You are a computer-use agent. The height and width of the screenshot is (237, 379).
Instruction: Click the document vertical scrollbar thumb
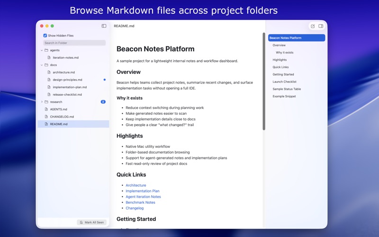click(x=264, y=81)
